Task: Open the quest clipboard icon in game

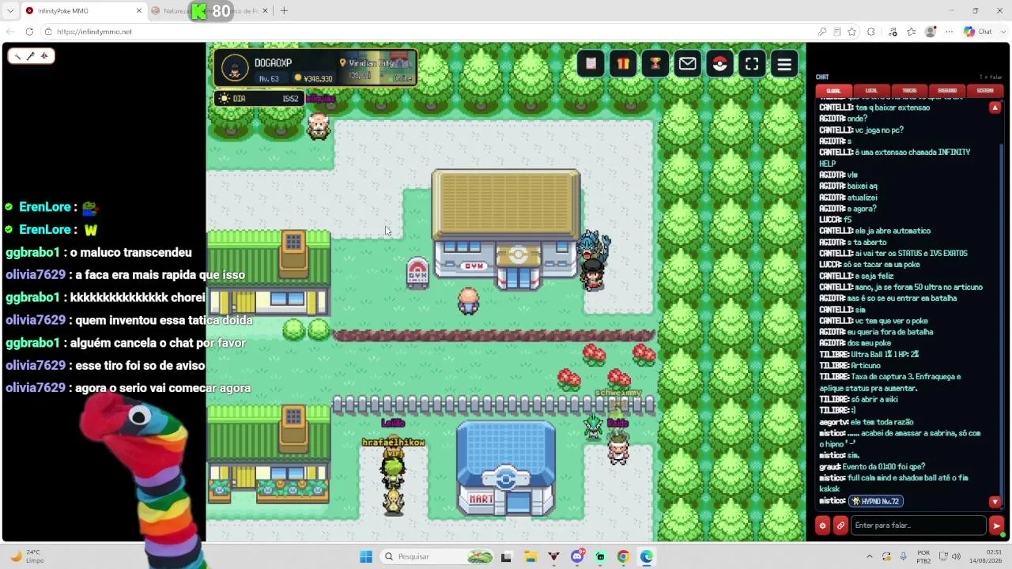Action: (x=591, y=64)
